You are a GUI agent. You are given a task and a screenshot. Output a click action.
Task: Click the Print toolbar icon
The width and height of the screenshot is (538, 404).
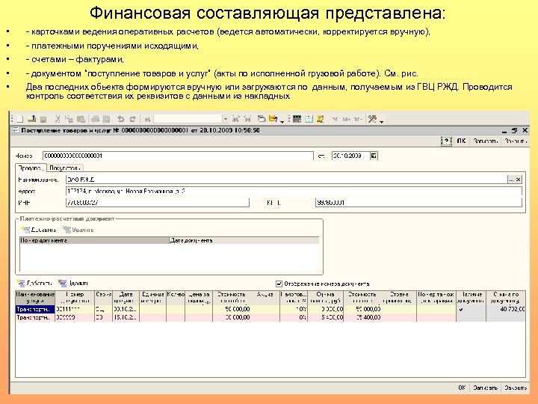point(95,119)
